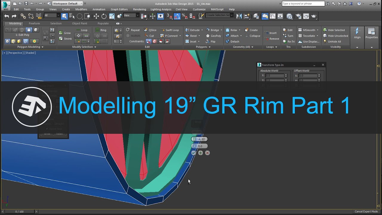382x215 pixels.
Task: Open the Create Selection Set dropdown
Action: click(220, 15)
